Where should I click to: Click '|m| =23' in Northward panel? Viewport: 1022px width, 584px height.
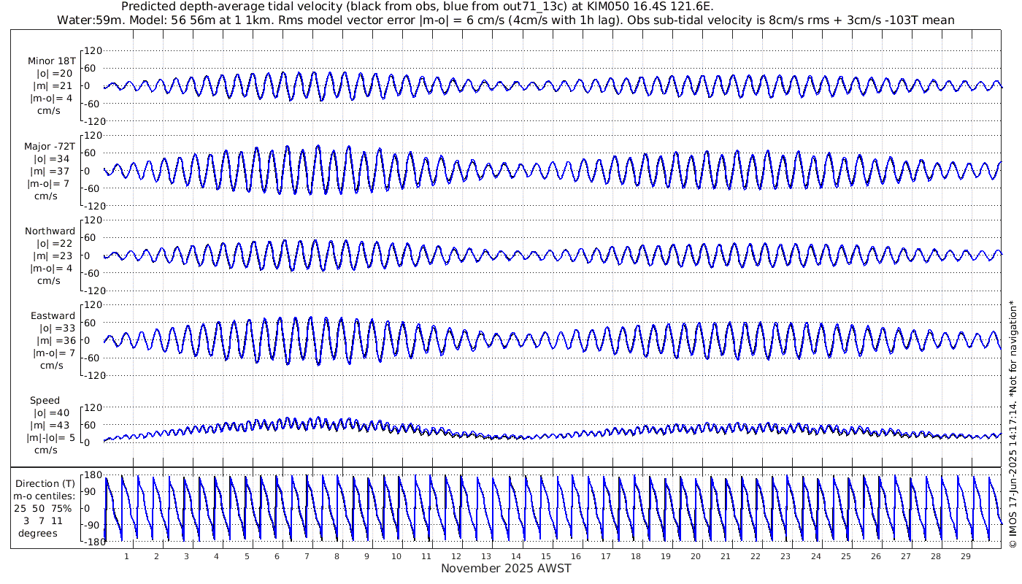tap(53, 255)
